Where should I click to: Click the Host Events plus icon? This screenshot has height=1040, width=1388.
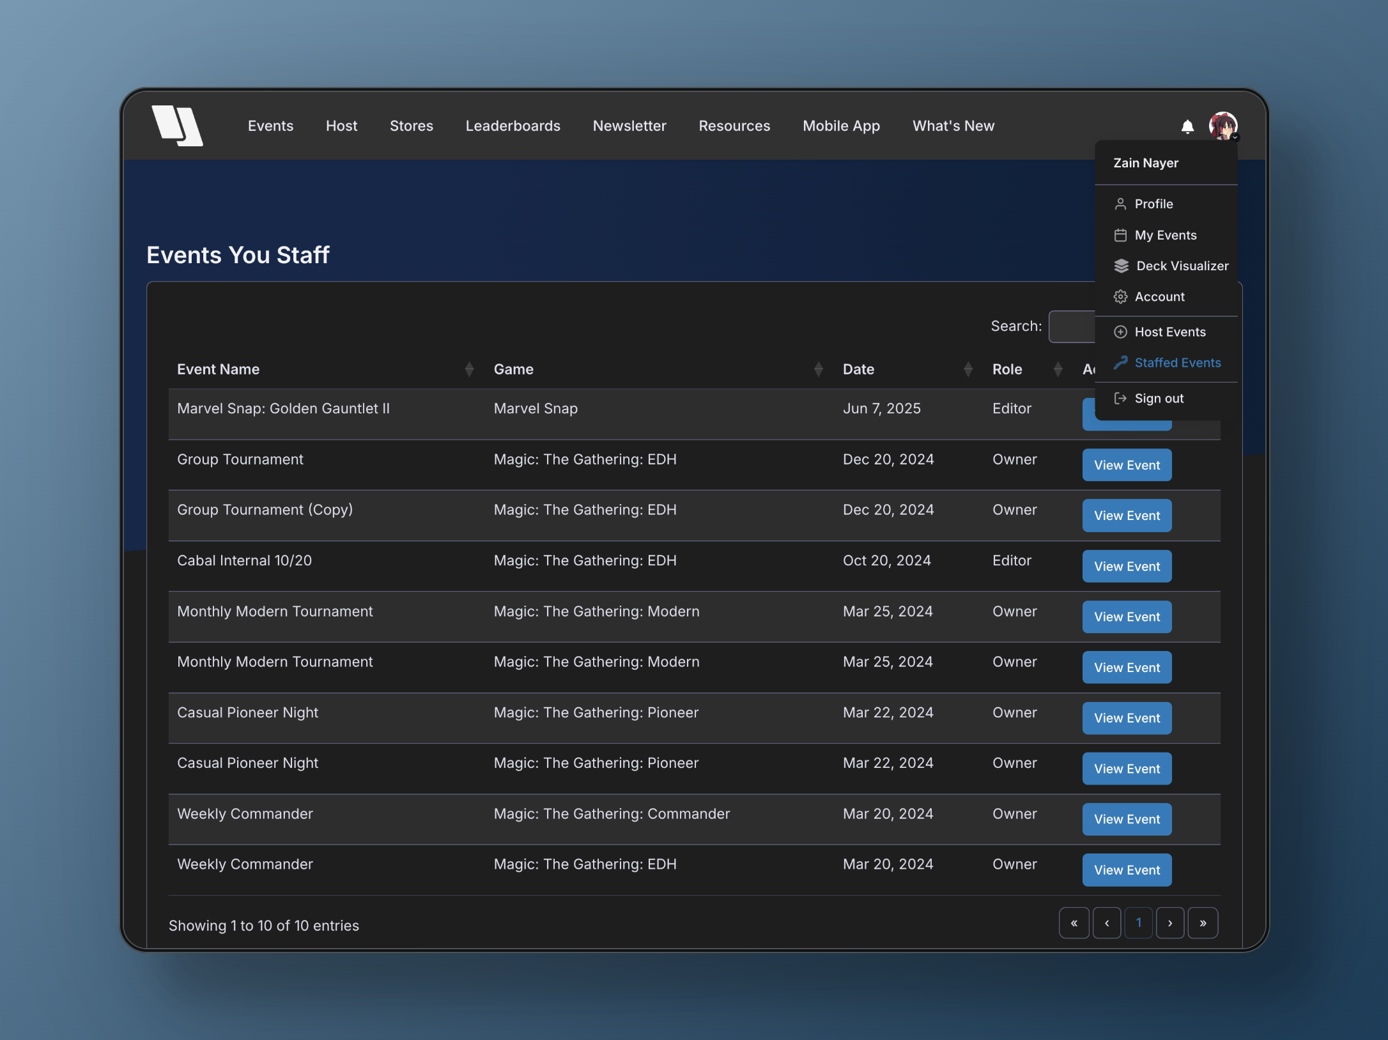1120,332
